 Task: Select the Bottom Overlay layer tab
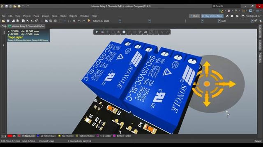click(87, 136)
